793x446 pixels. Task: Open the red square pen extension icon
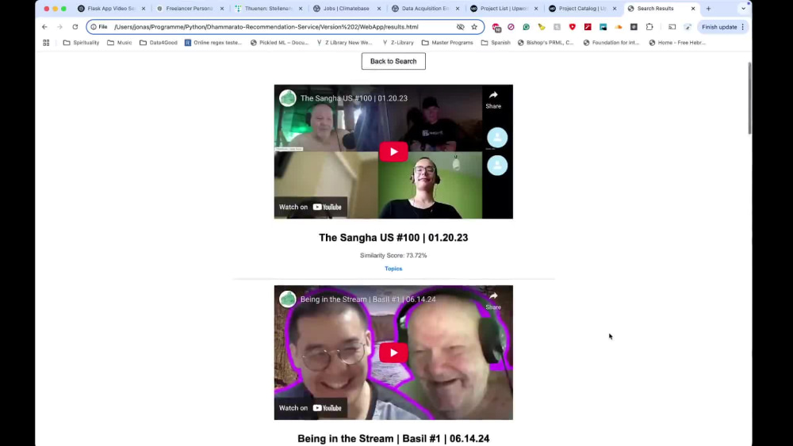(588, 27)
